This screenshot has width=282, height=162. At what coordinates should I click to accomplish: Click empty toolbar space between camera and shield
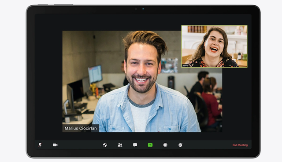click(x=80, y=145)
